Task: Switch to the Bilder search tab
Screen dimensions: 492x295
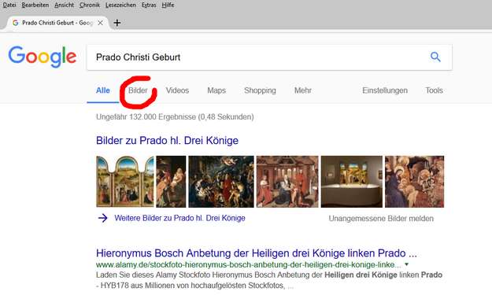Action: tap(138, 90)
